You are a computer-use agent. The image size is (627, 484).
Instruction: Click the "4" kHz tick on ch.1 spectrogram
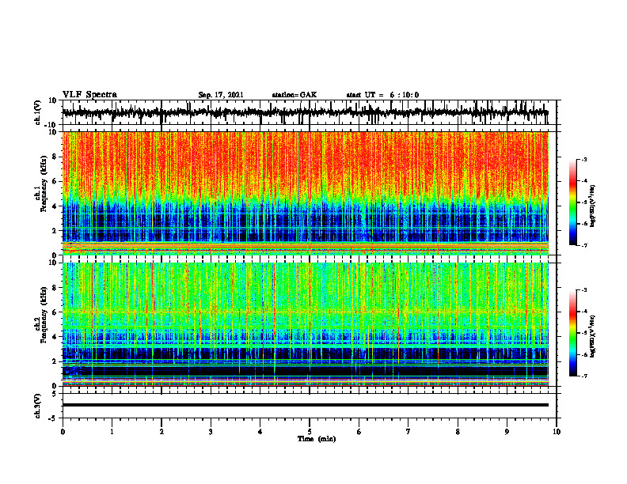pos(55,206)
